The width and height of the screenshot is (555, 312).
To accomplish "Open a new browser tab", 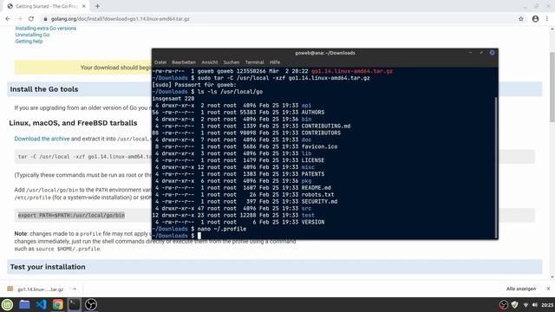I will [97, 6].
